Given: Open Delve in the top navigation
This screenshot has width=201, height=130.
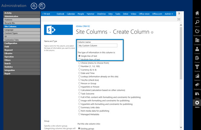Looking at the screenshot, I should click(x=126, y=14).
